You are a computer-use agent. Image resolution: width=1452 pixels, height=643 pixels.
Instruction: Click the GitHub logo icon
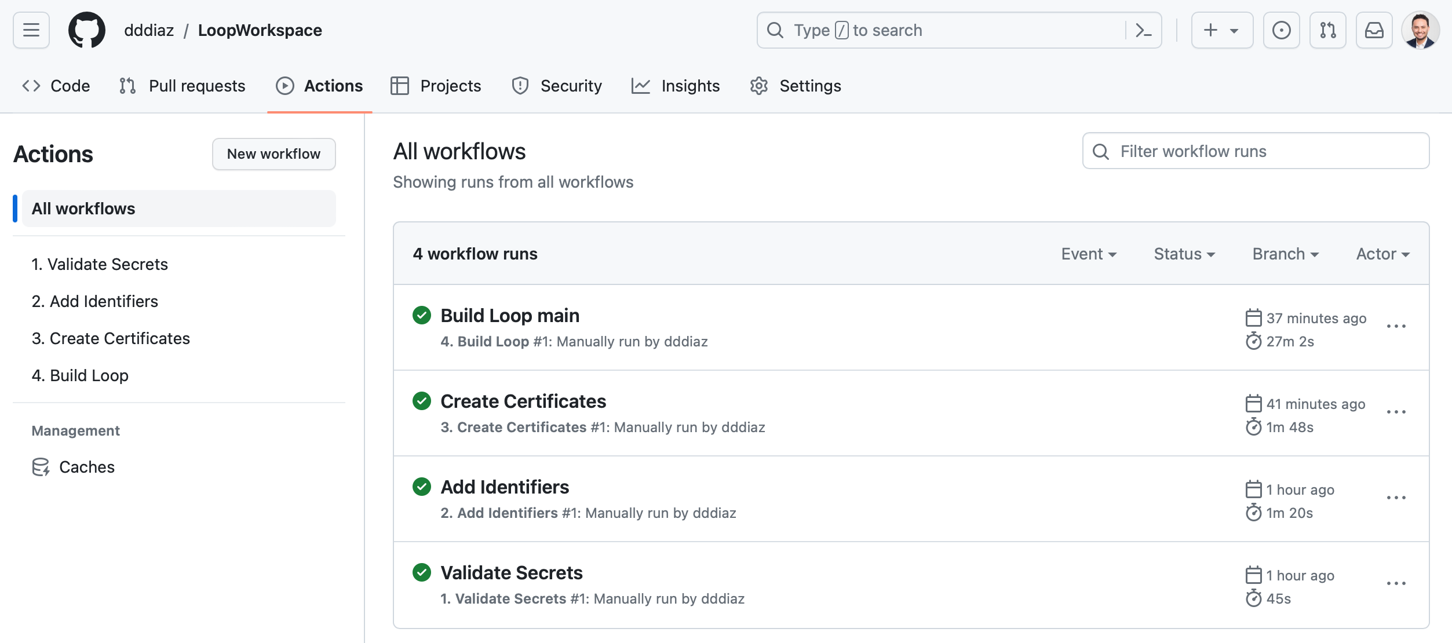tap(87, 30)
